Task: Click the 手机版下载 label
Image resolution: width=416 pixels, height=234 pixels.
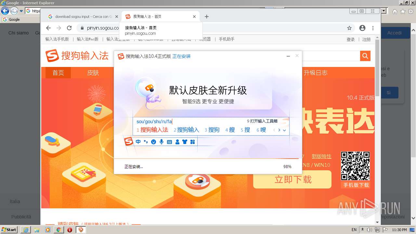Action: coord(356,185)
